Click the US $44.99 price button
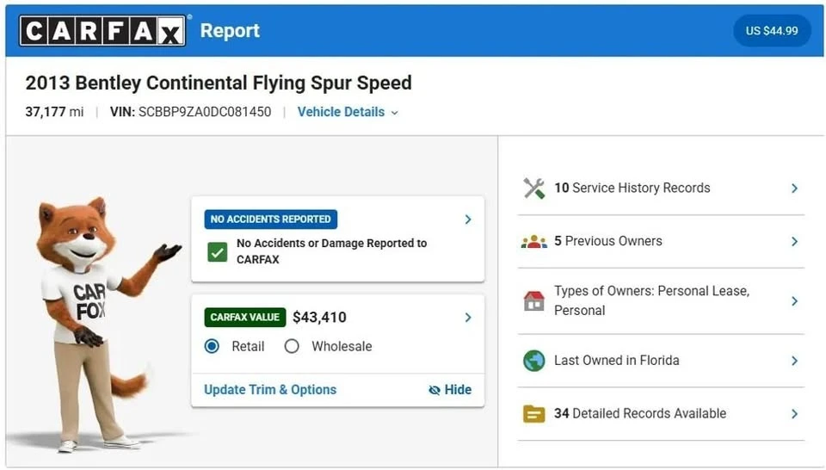The image size is (826, 470). [772, 31]
